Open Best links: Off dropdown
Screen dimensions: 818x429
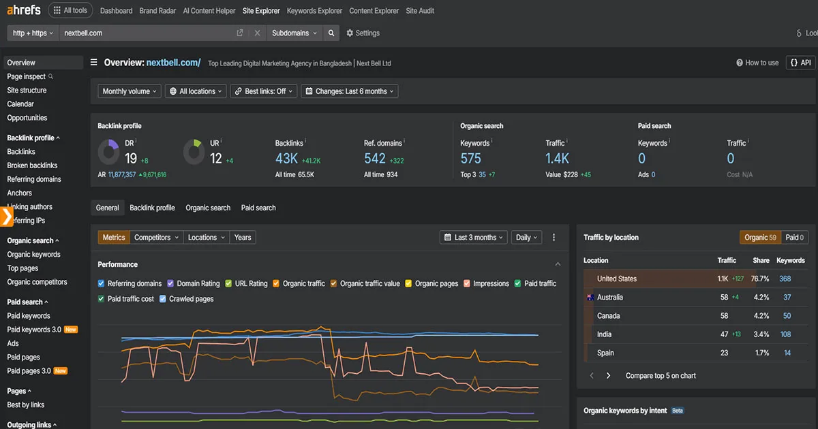(263, 91)
